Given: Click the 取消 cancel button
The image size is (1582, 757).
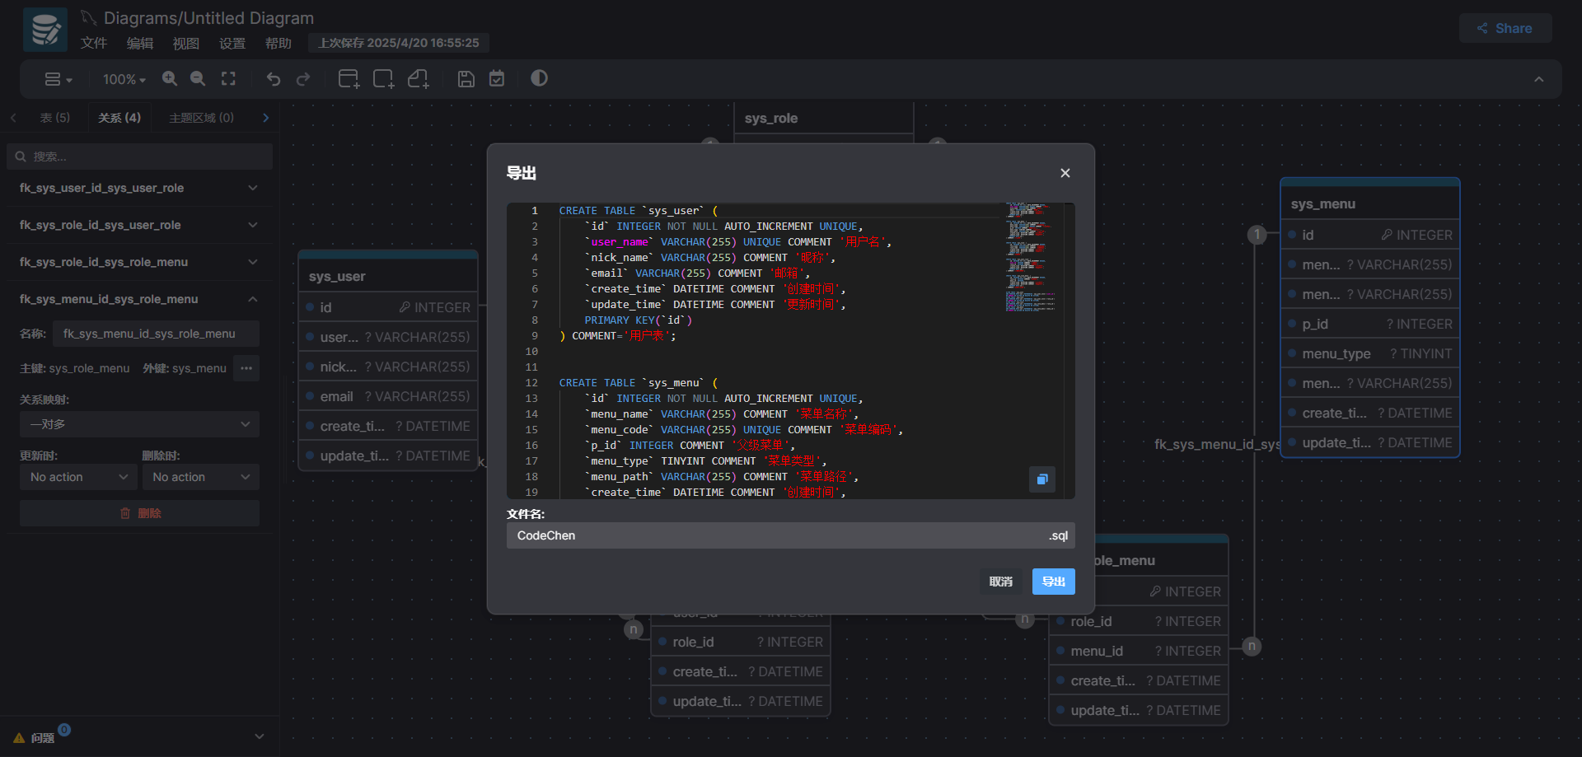Looking at the screenshot, I should coord(1000,582).
